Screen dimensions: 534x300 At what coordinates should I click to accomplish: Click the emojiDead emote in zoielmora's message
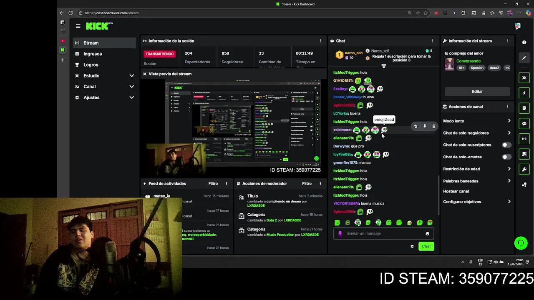point(384,130)
